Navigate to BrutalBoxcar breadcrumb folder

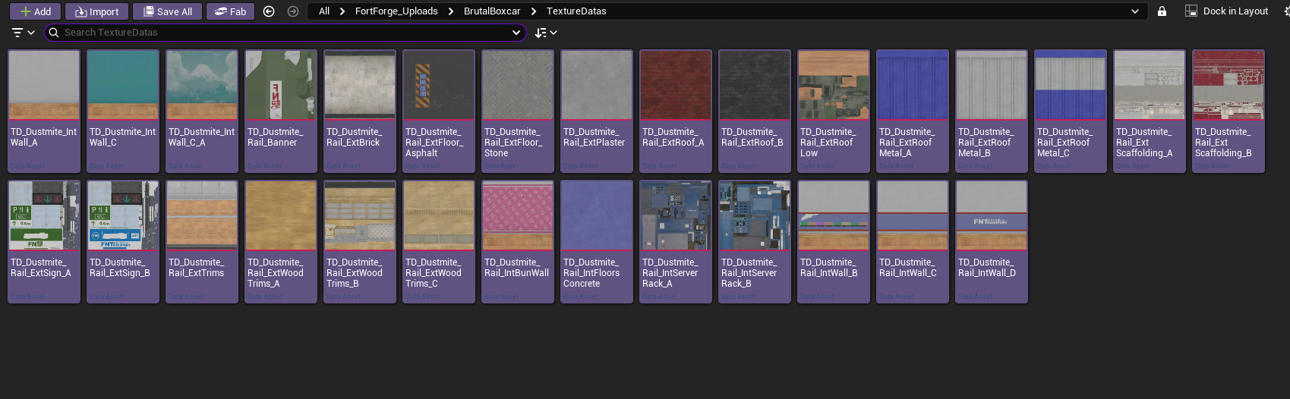click(492, 11)
